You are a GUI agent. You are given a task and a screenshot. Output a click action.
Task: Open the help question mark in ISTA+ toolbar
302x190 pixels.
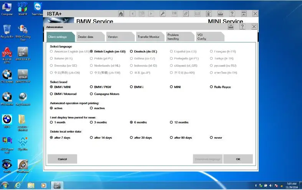[232, 14]
